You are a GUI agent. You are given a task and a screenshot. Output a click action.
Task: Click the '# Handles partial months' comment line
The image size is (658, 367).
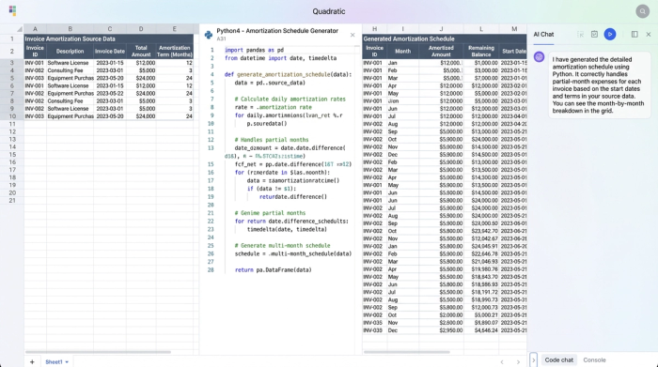click(x=272, y=140)
